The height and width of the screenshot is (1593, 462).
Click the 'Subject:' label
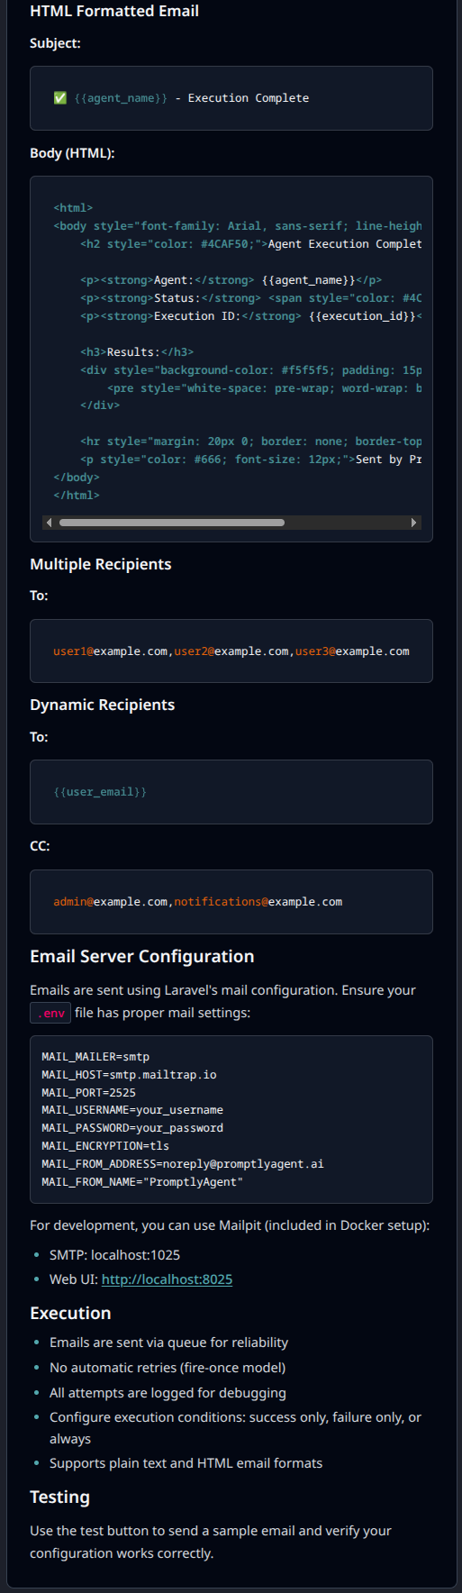[55, 43]
